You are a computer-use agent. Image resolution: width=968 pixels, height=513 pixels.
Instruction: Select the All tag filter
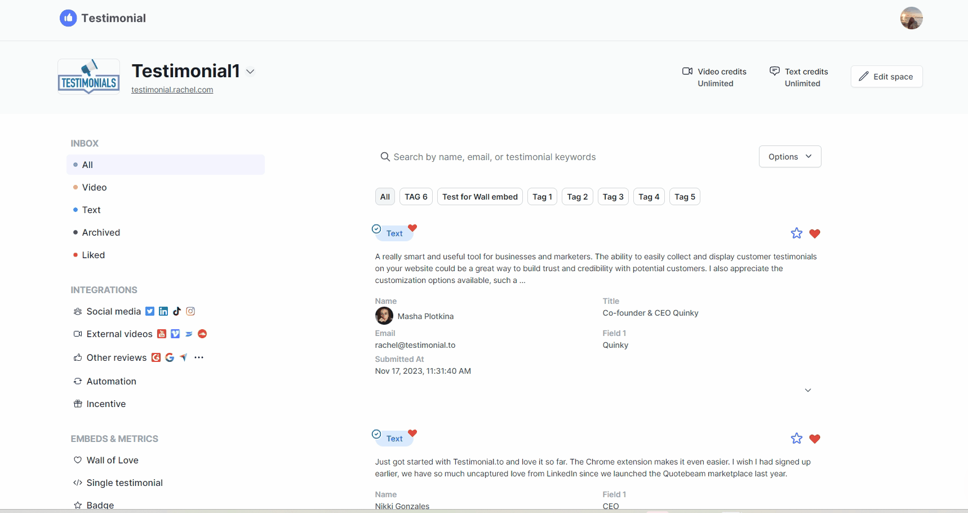click(x=385, y=197)
